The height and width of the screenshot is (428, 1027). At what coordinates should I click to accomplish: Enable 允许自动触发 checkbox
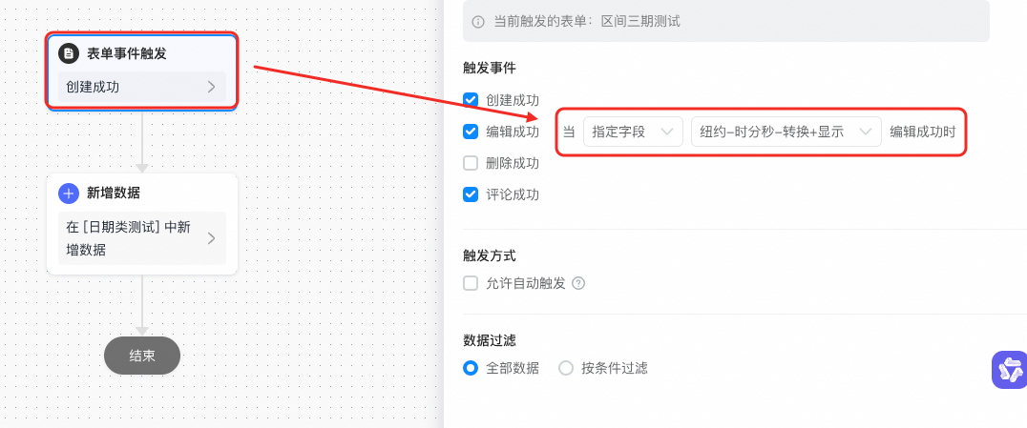pyautogui.click(x=471, y=283)
